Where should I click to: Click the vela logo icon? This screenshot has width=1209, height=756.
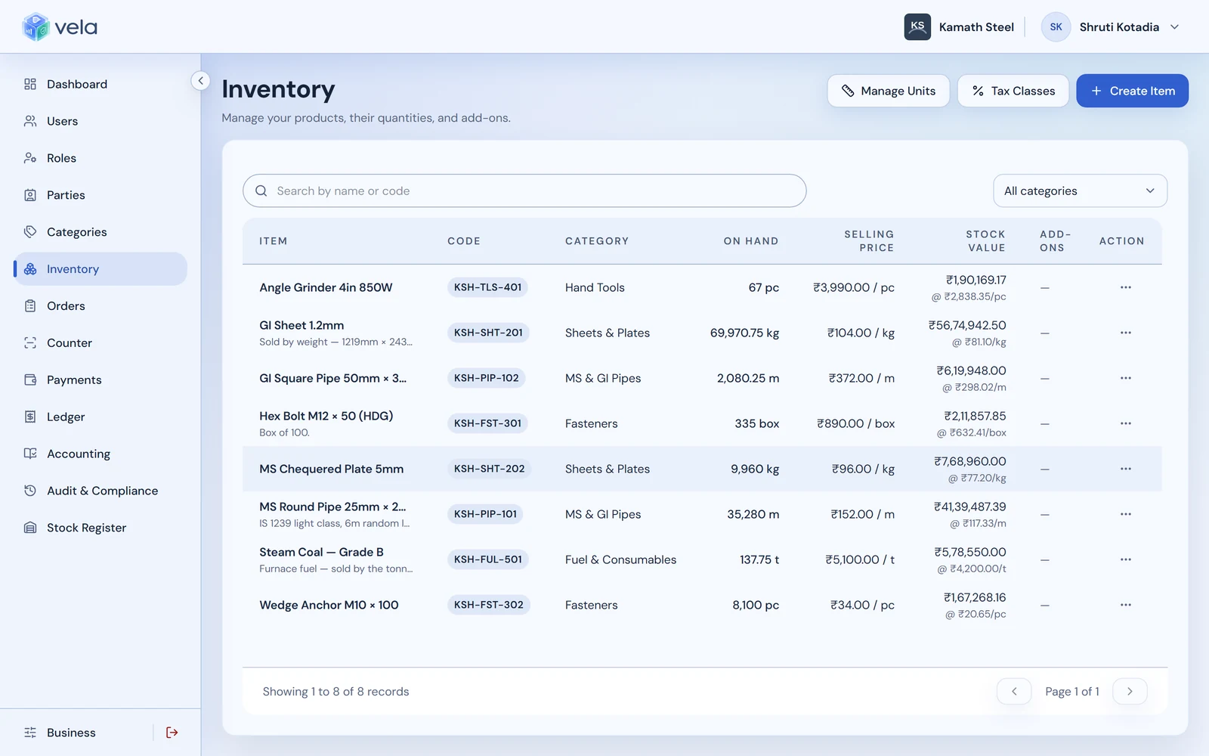pos(36,27)
